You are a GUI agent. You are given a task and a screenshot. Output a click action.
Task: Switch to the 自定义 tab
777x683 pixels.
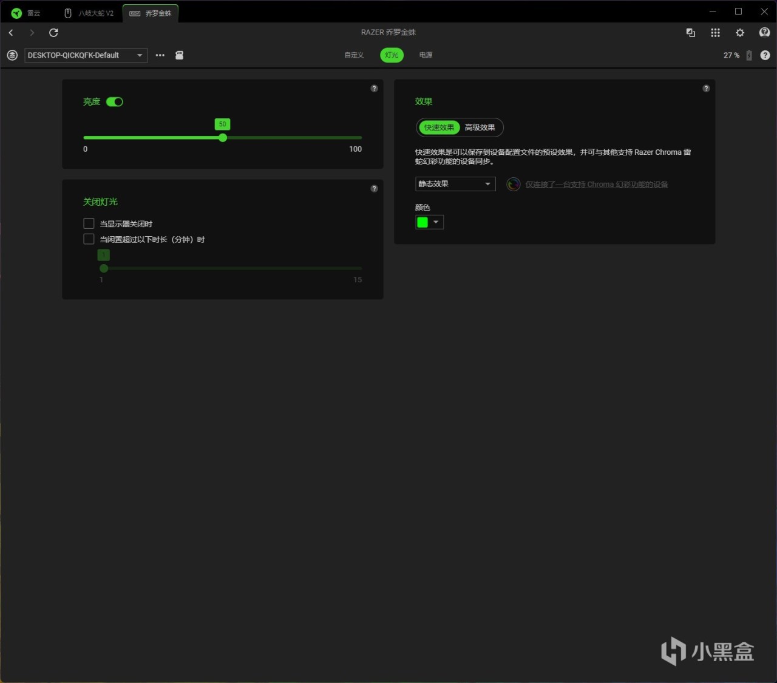click(x=354, y=55)
